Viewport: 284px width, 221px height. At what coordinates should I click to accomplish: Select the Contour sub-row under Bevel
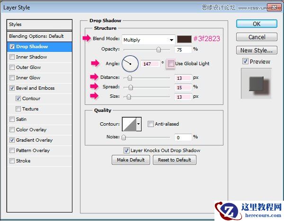point(39,99)
